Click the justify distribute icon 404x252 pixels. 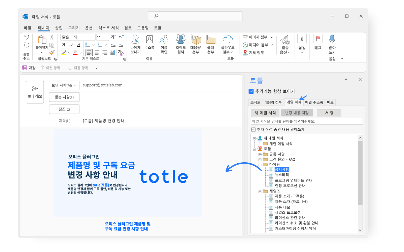pyautogui.click(x=112, y=52)
